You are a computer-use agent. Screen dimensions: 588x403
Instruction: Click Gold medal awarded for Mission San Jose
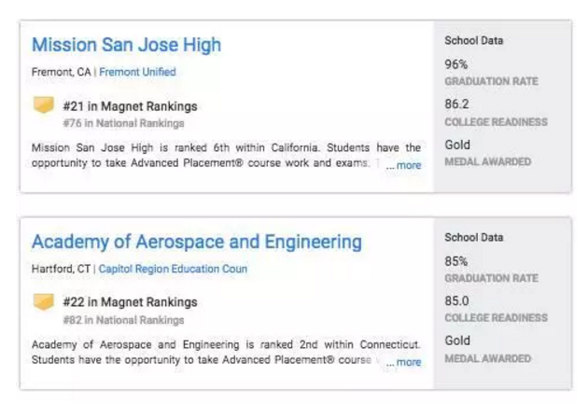(457, 145)
